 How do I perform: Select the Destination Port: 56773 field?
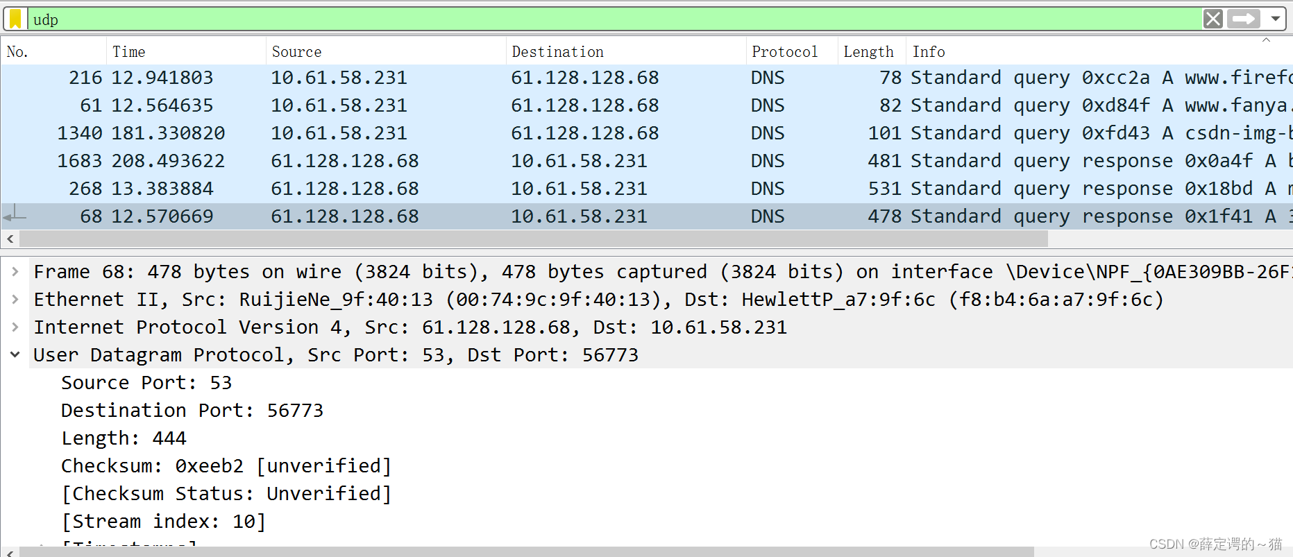click(x=192, y=411)
